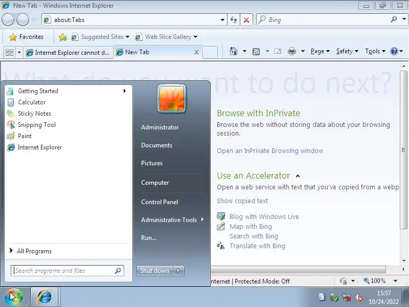Open the Quick Tabs grid icon
Screen dimensions: 409x307
[x=9, y=53]
